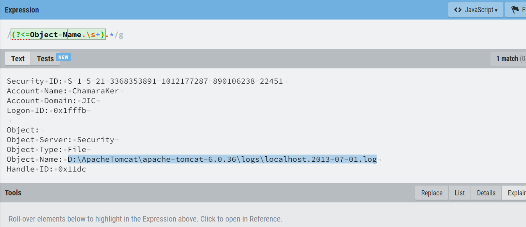Click the highlighted ApacheTomcat log path match
This screenshot has width=526, height=227.
click(x=222, y=159)
